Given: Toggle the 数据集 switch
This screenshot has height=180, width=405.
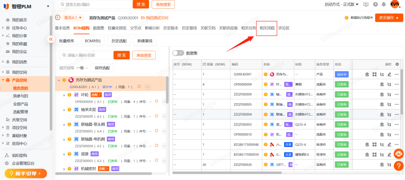Looking at the screenshot, I should pyautogui.click(x=178, y=53).
